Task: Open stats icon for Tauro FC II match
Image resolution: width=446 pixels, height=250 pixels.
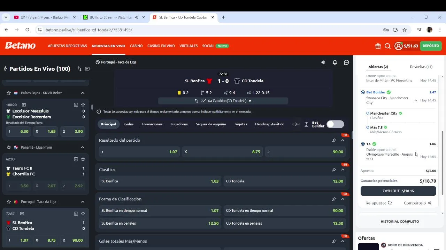Action: [x=76, y=159]
